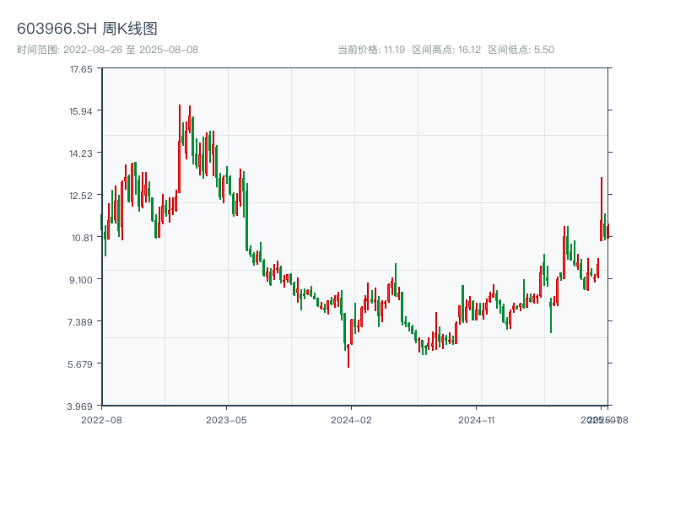Click the 2024-11 x-axis date label
The image size is (675, 506).
477,419
